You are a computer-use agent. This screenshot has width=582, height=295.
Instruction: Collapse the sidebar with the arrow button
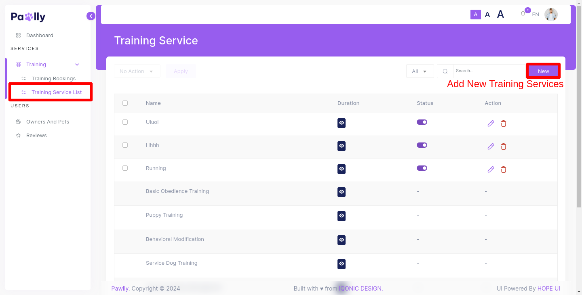(x=91, y=16)
